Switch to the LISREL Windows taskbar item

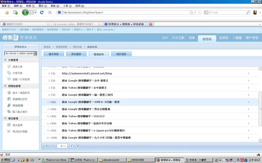click(x=83, y=160)
